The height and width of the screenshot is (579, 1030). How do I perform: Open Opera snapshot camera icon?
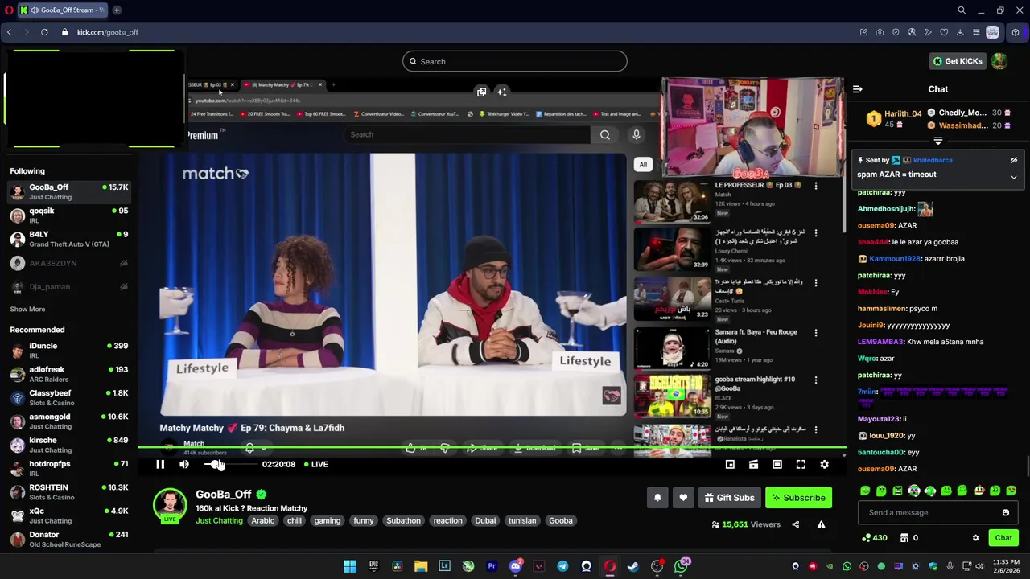pos(880,32)
